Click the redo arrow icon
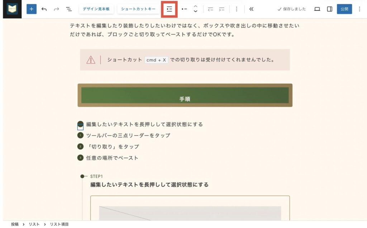This screenshot has width=367, height=228. (56, 9)
